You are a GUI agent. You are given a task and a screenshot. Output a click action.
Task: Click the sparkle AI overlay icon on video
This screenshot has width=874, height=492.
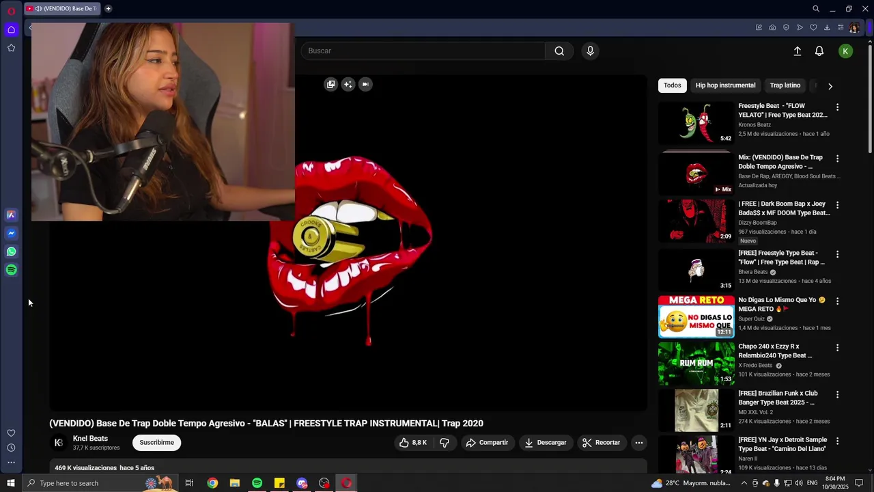pyautogui.click(x=348, y=84)
